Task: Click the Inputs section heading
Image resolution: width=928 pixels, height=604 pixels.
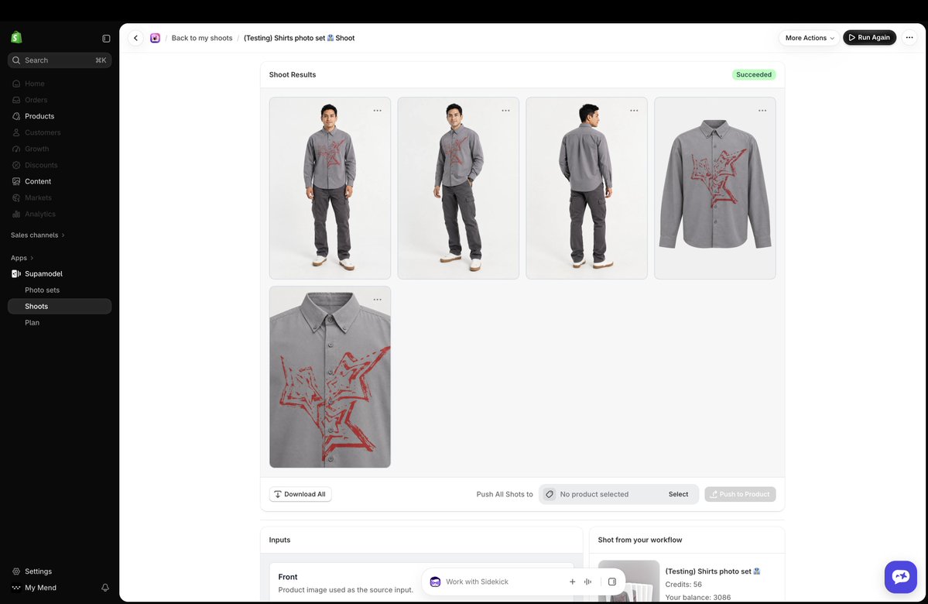Action: pos(279,540)
